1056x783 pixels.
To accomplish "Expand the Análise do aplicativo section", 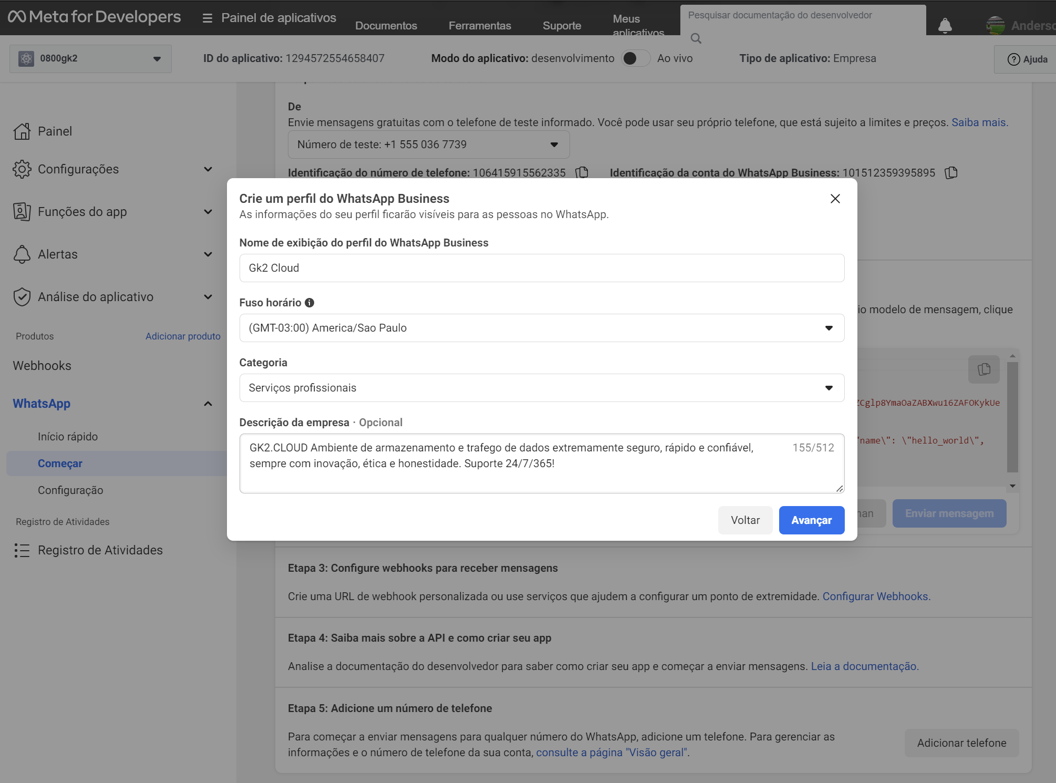I will point(208,297).
